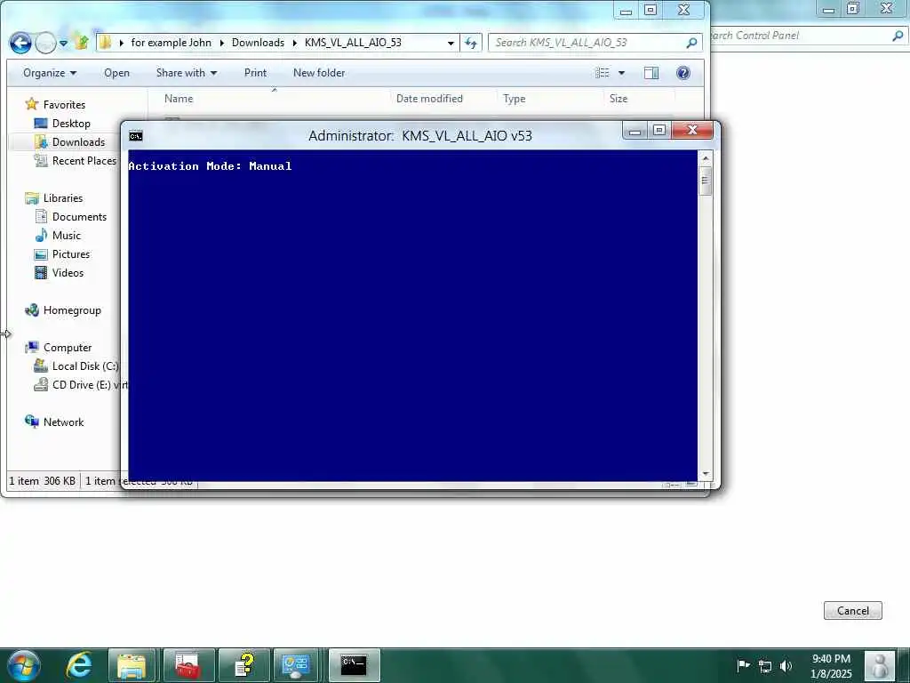Open the address bar history dropdown
910x683 pixels.
click(451, 43)
